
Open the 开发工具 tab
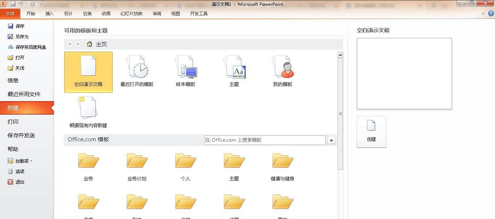[199, 14]
